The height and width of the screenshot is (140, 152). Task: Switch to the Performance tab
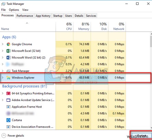[x=25, y=16]
